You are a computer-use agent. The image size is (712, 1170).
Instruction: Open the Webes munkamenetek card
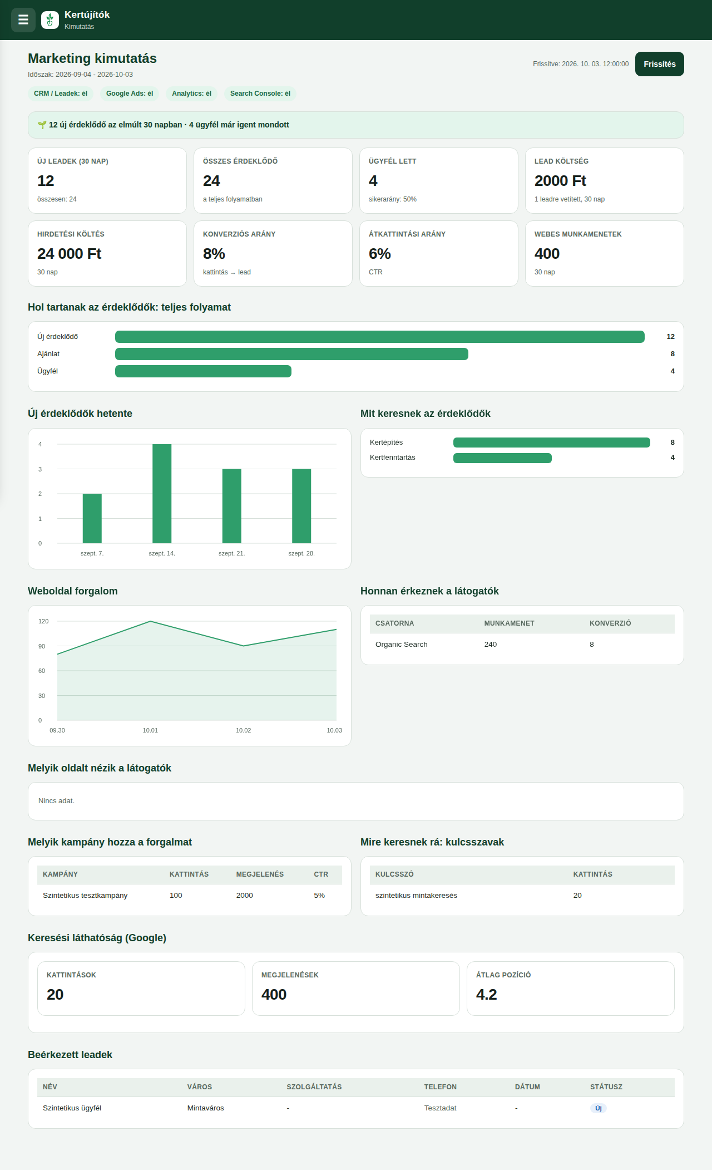605,253
